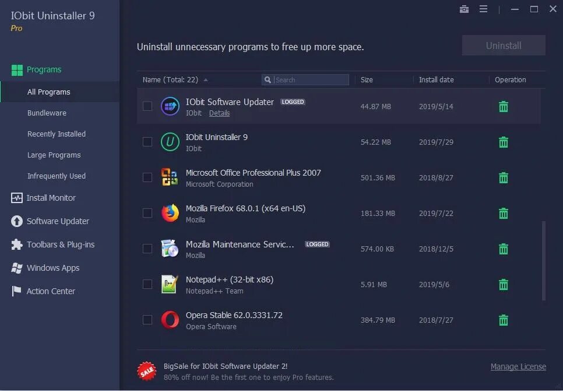Click the Install Monitor pulse icon
Screen dimensions: 563x391
pyautogui.click(x=16, y=198)
